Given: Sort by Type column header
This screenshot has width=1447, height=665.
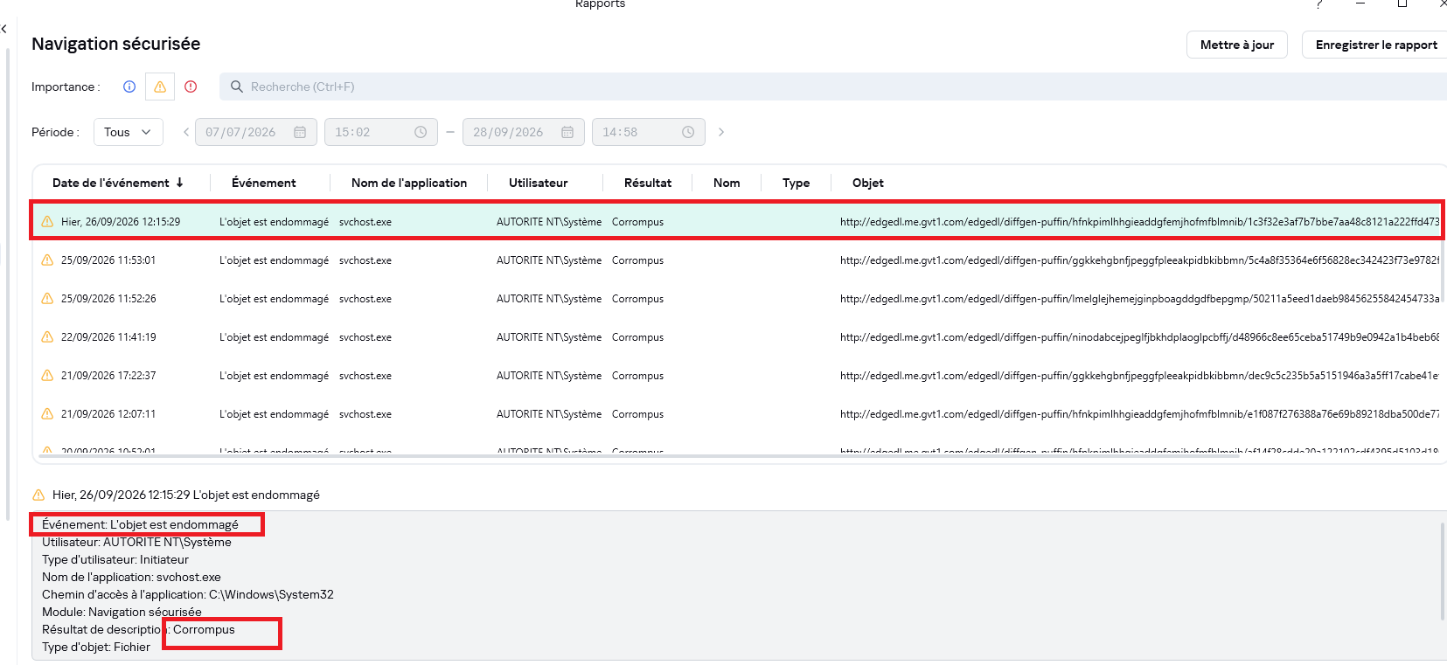Looking at the screenshot, I should coord(796,183).
